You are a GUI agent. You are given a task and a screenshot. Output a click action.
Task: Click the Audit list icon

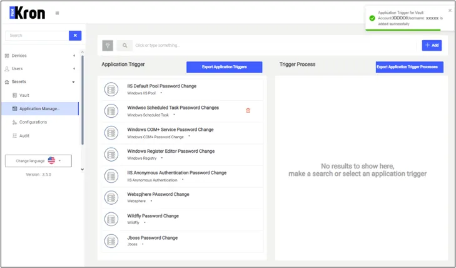[x=15, y=136]
